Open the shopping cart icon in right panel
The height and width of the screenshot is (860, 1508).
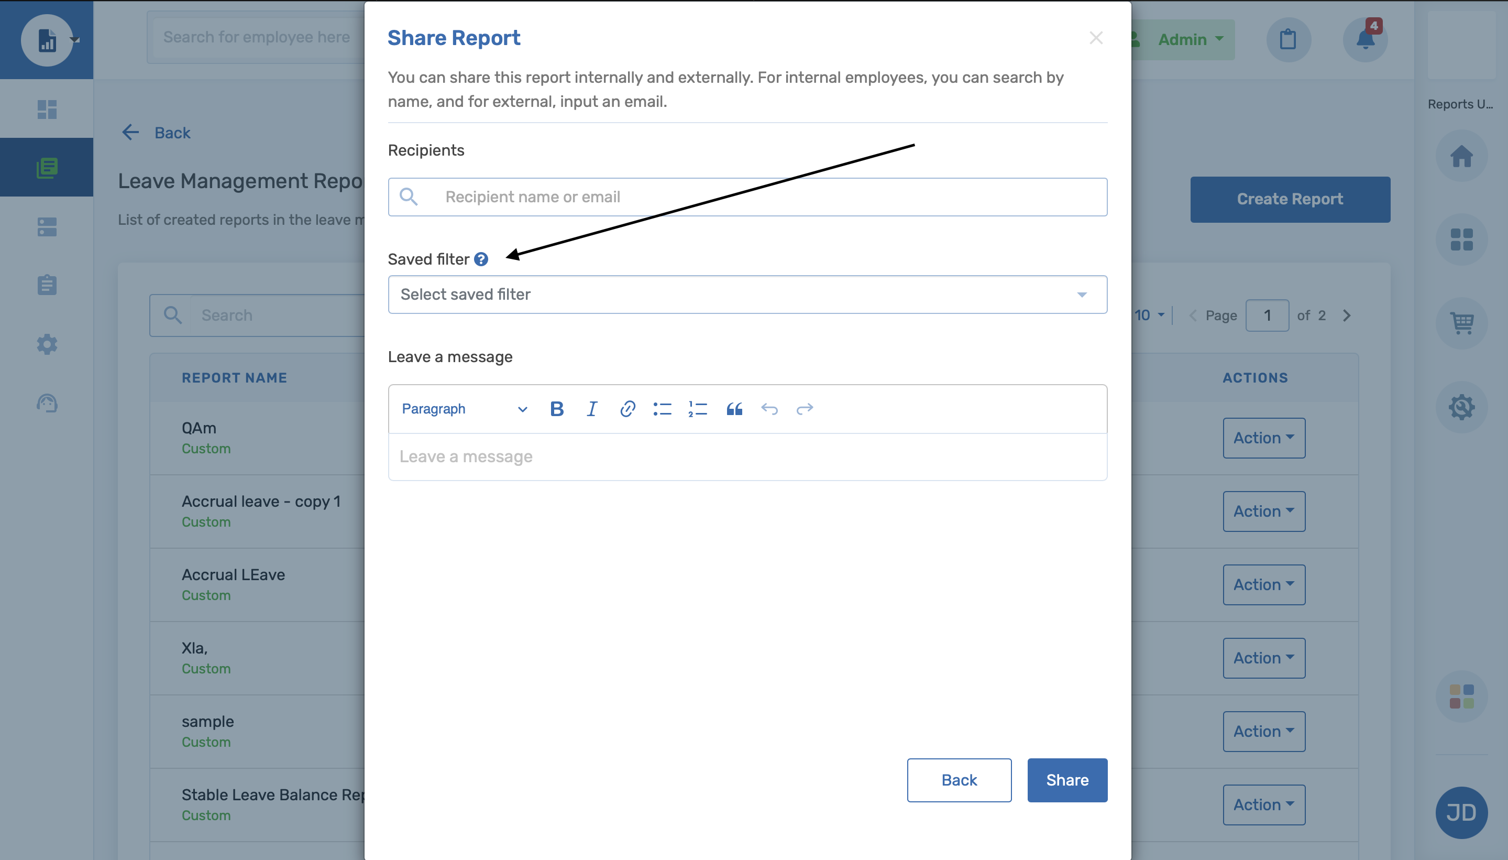click(x=1461, y=323)
